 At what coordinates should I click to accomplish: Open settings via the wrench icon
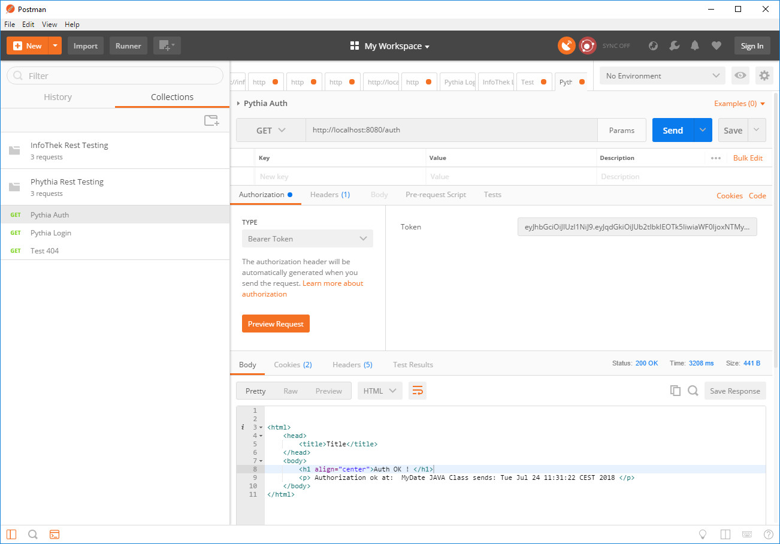pos(674,46)
